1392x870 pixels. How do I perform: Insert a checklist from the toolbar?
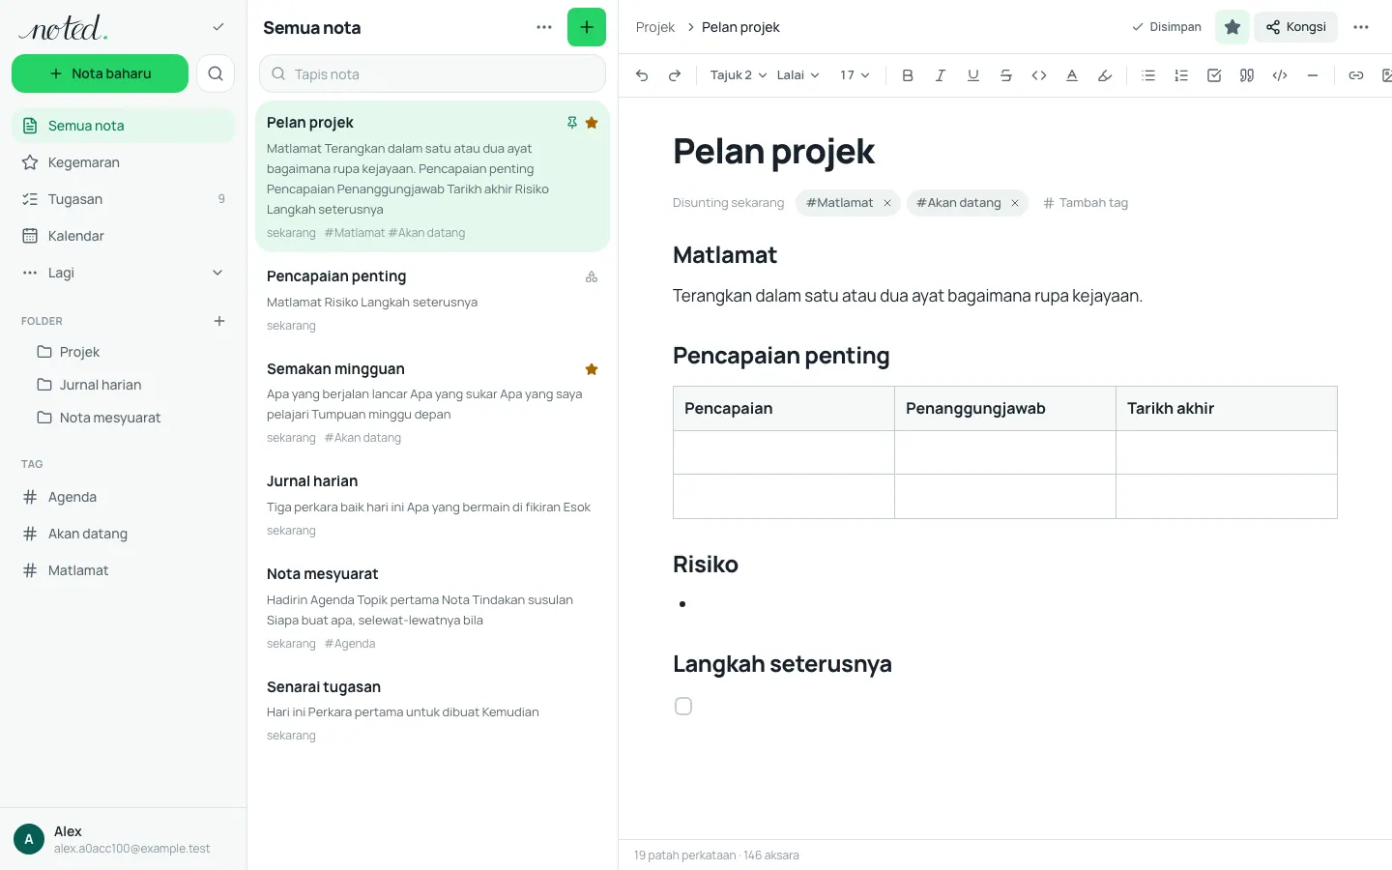point(1214,75)
